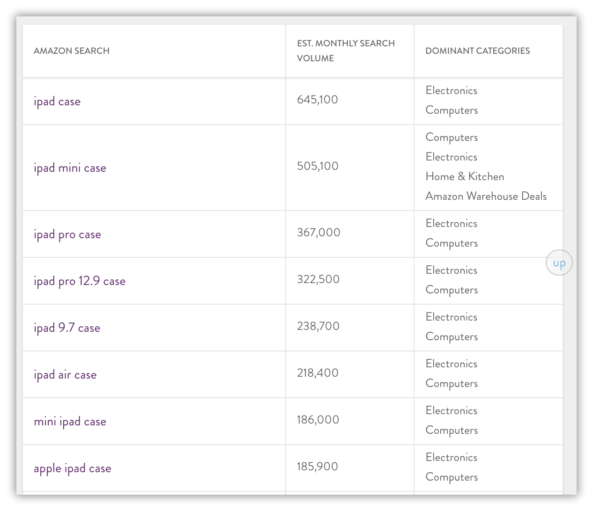Select the 322,500 volume value
Screen dimensions: 593x511
(x=318, y=279)
